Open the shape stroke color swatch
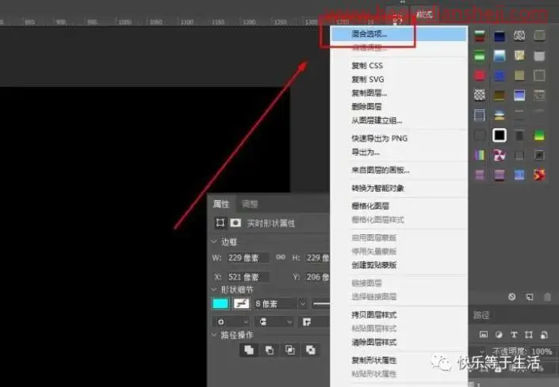Image resolution: width=559 pixels, height=387 pixels. pos(241,304)
